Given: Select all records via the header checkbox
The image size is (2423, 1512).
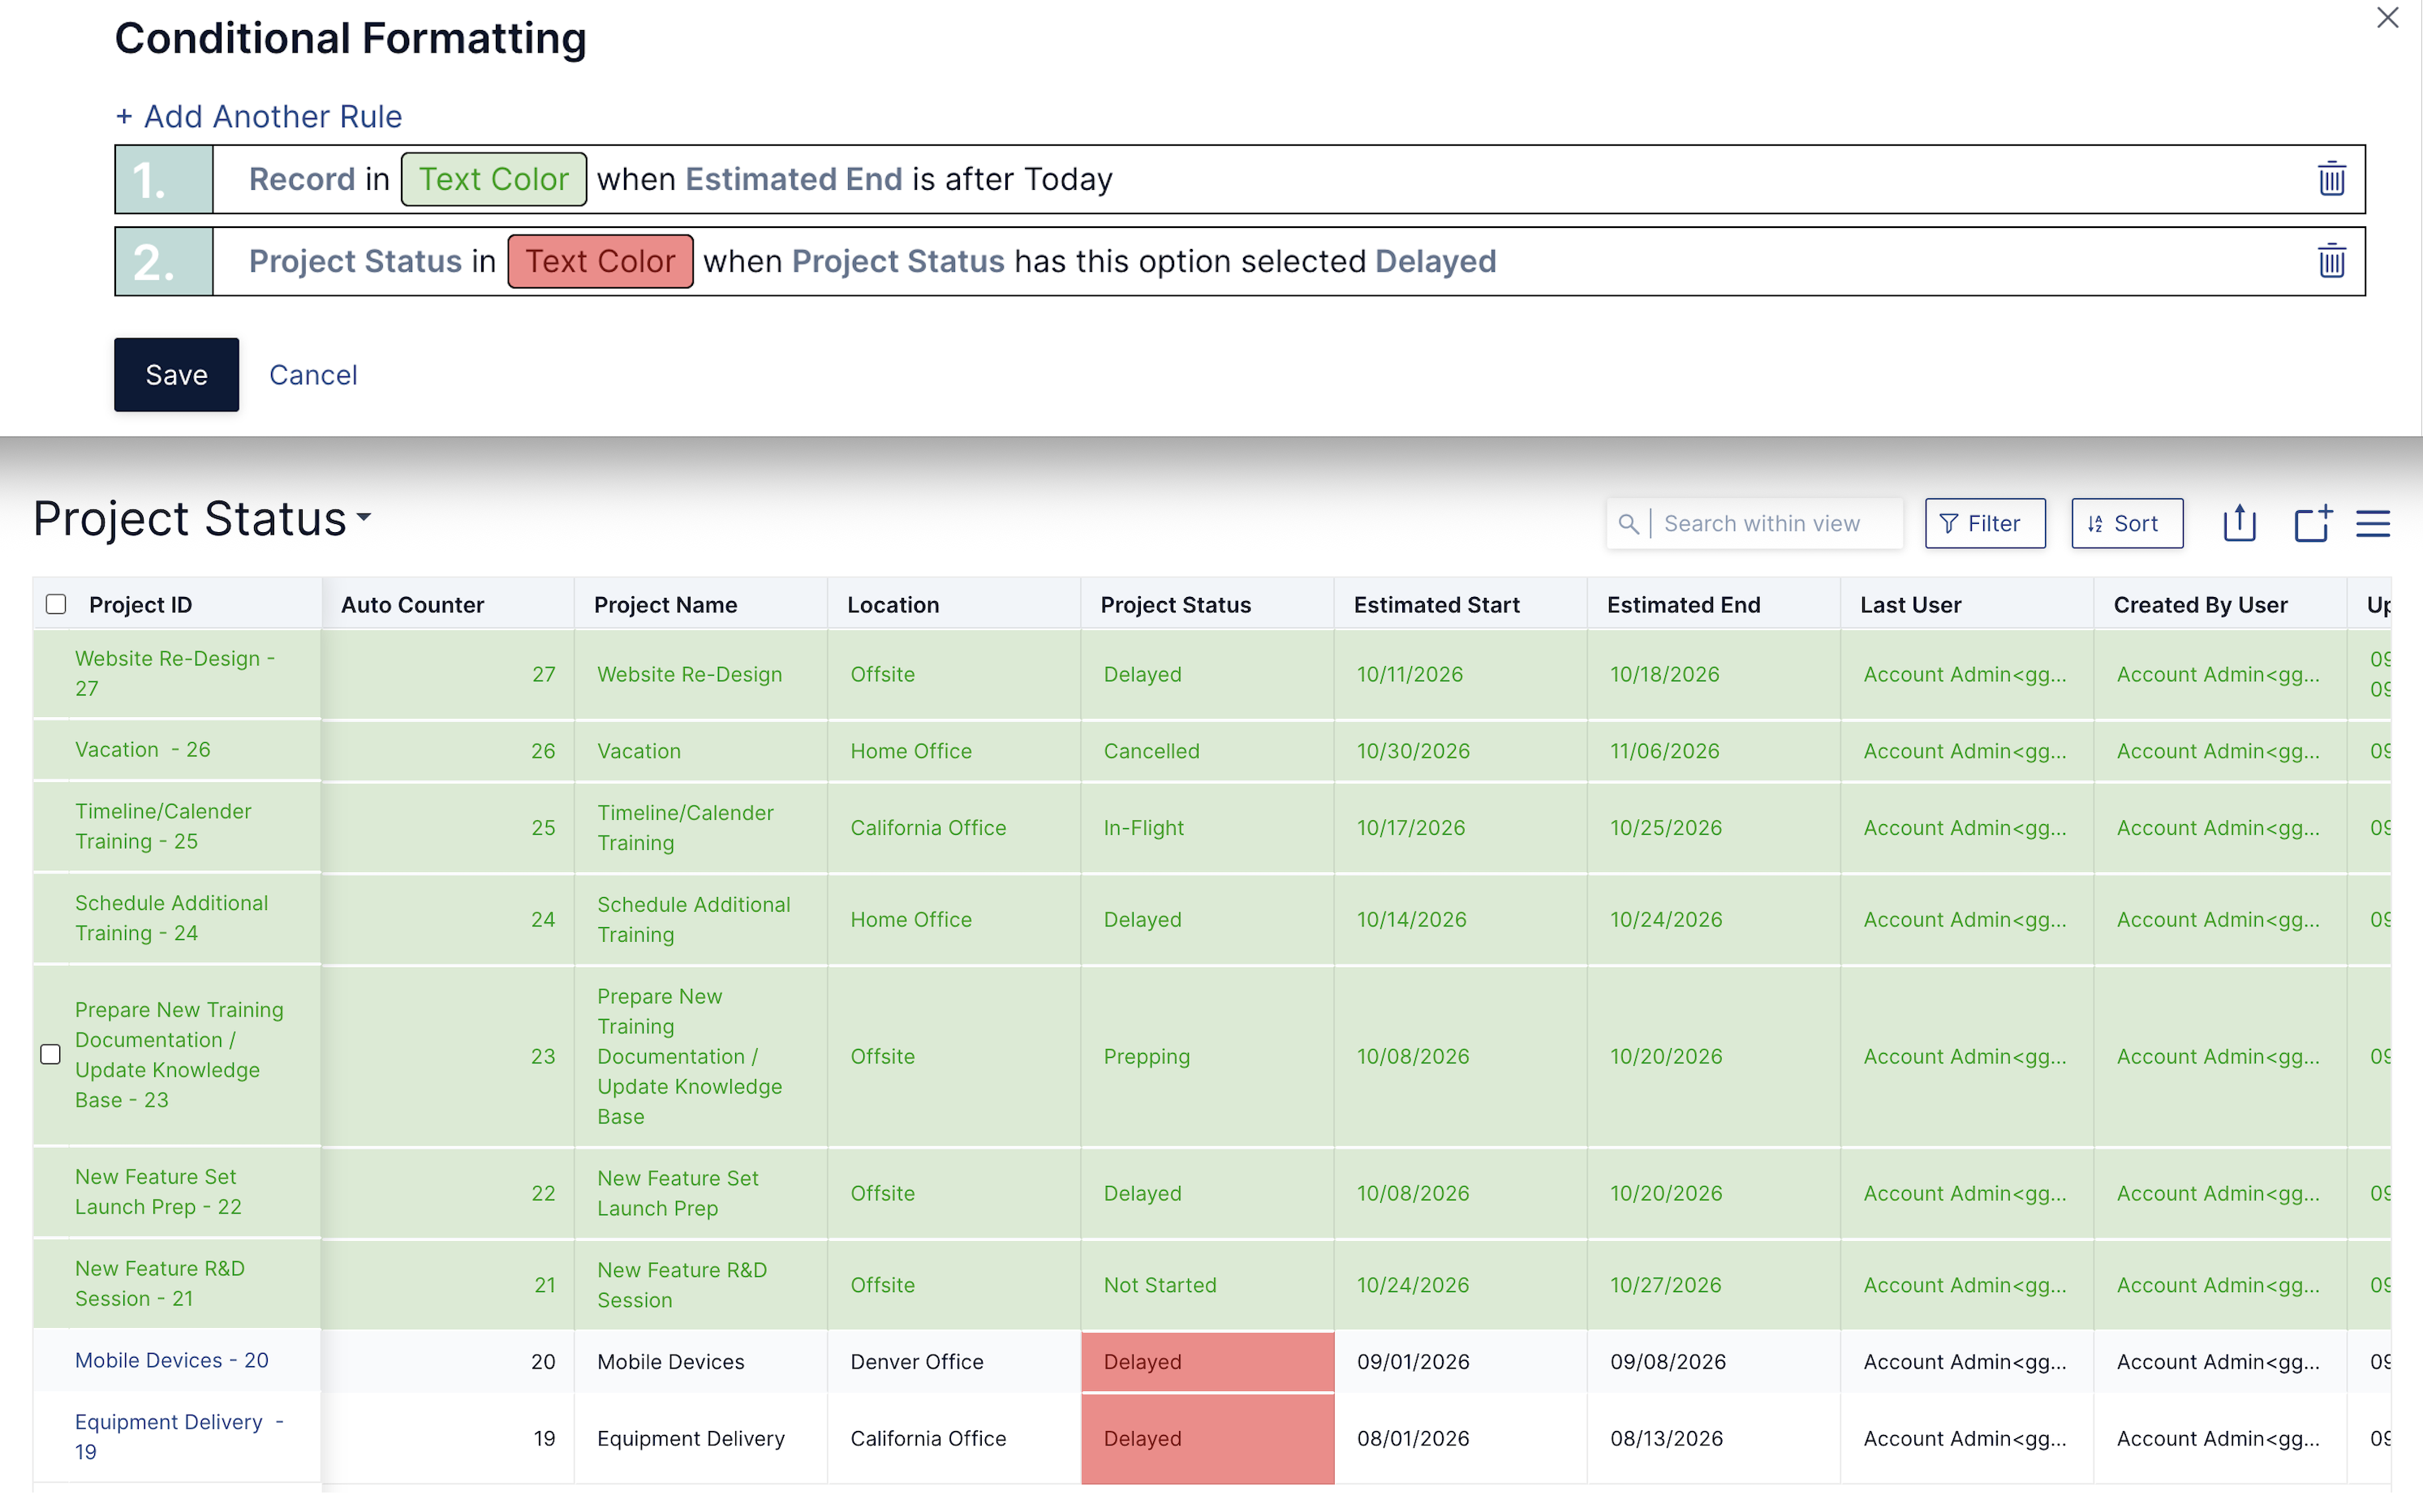Looking at the screenshot, I should [56, 604].
